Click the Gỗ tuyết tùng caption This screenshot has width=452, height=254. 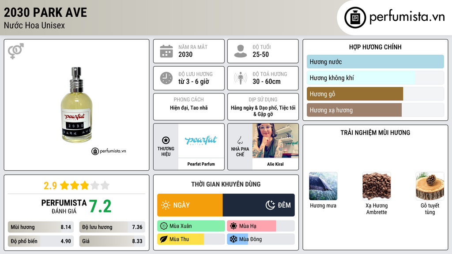(x=430, y=209)
